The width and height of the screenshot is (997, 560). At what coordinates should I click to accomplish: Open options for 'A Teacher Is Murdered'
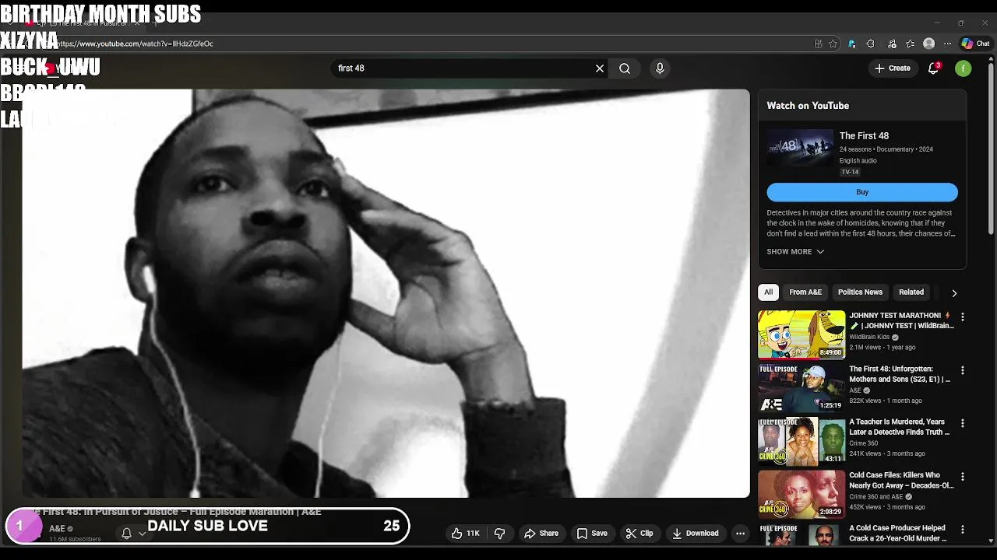pos(963,423)
